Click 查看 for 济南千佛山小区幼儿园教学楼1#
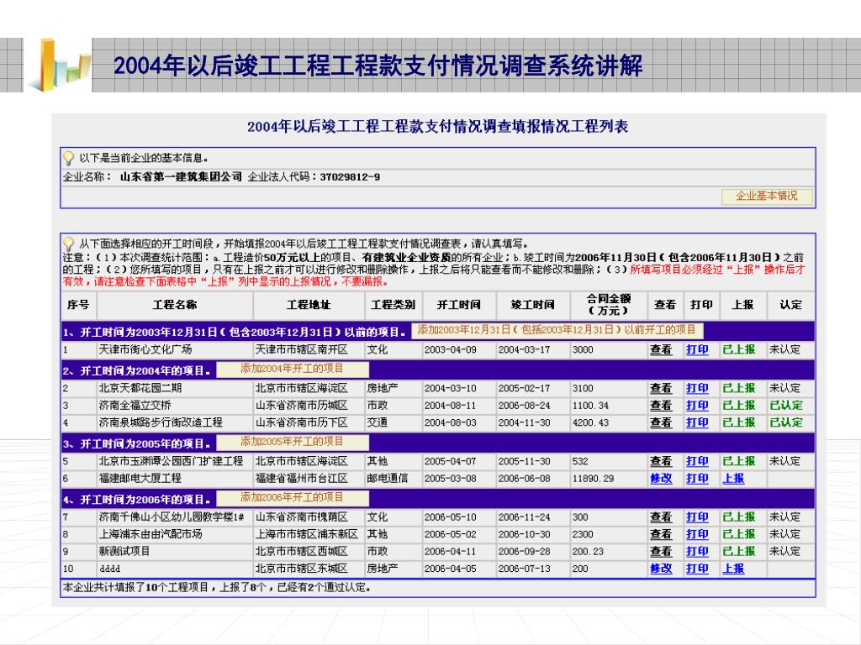Viewport: 861px width, 645px height. (x=661, y=517)
